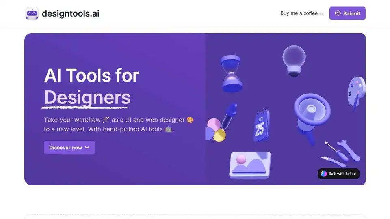Open the Built with Spline badge
The image size is (390, 219).
(338, 174)
